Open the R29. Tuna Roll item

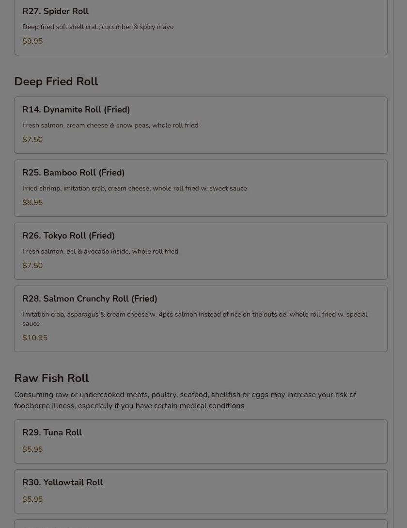coord(201,442)
